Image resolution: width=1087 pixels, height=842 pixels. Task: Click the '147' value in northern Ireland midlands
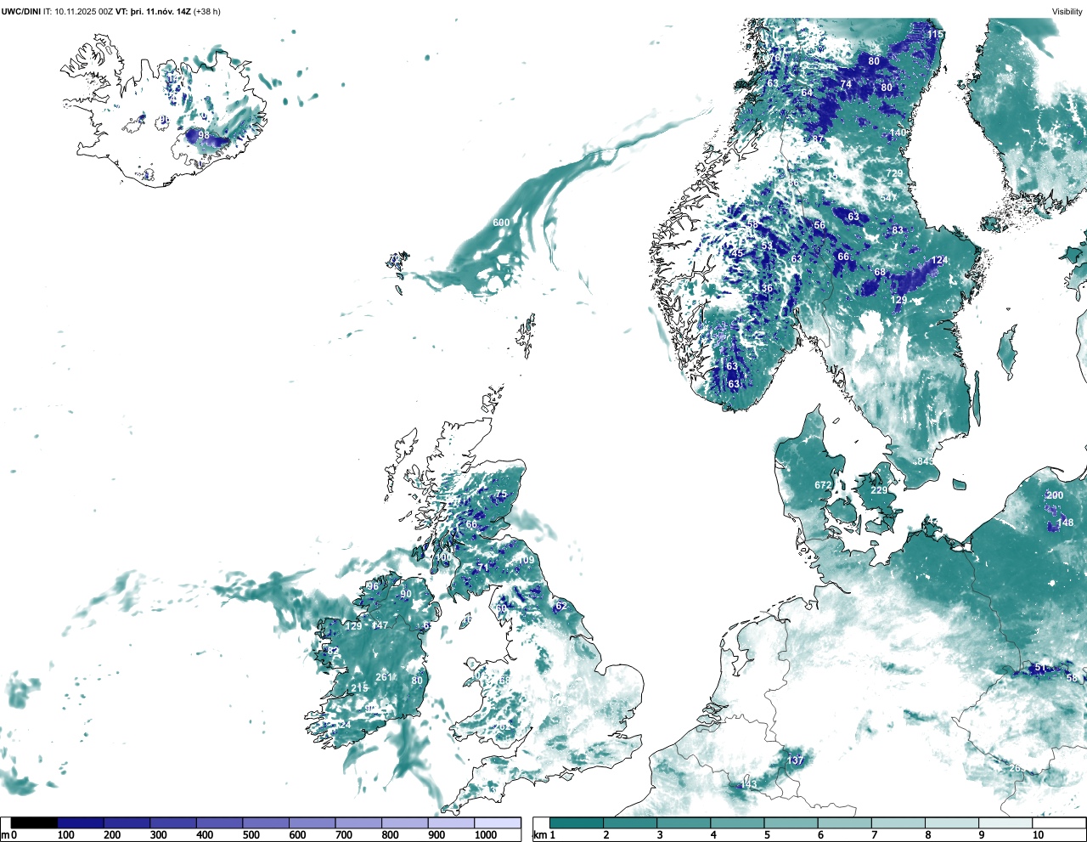pos(380,625)
